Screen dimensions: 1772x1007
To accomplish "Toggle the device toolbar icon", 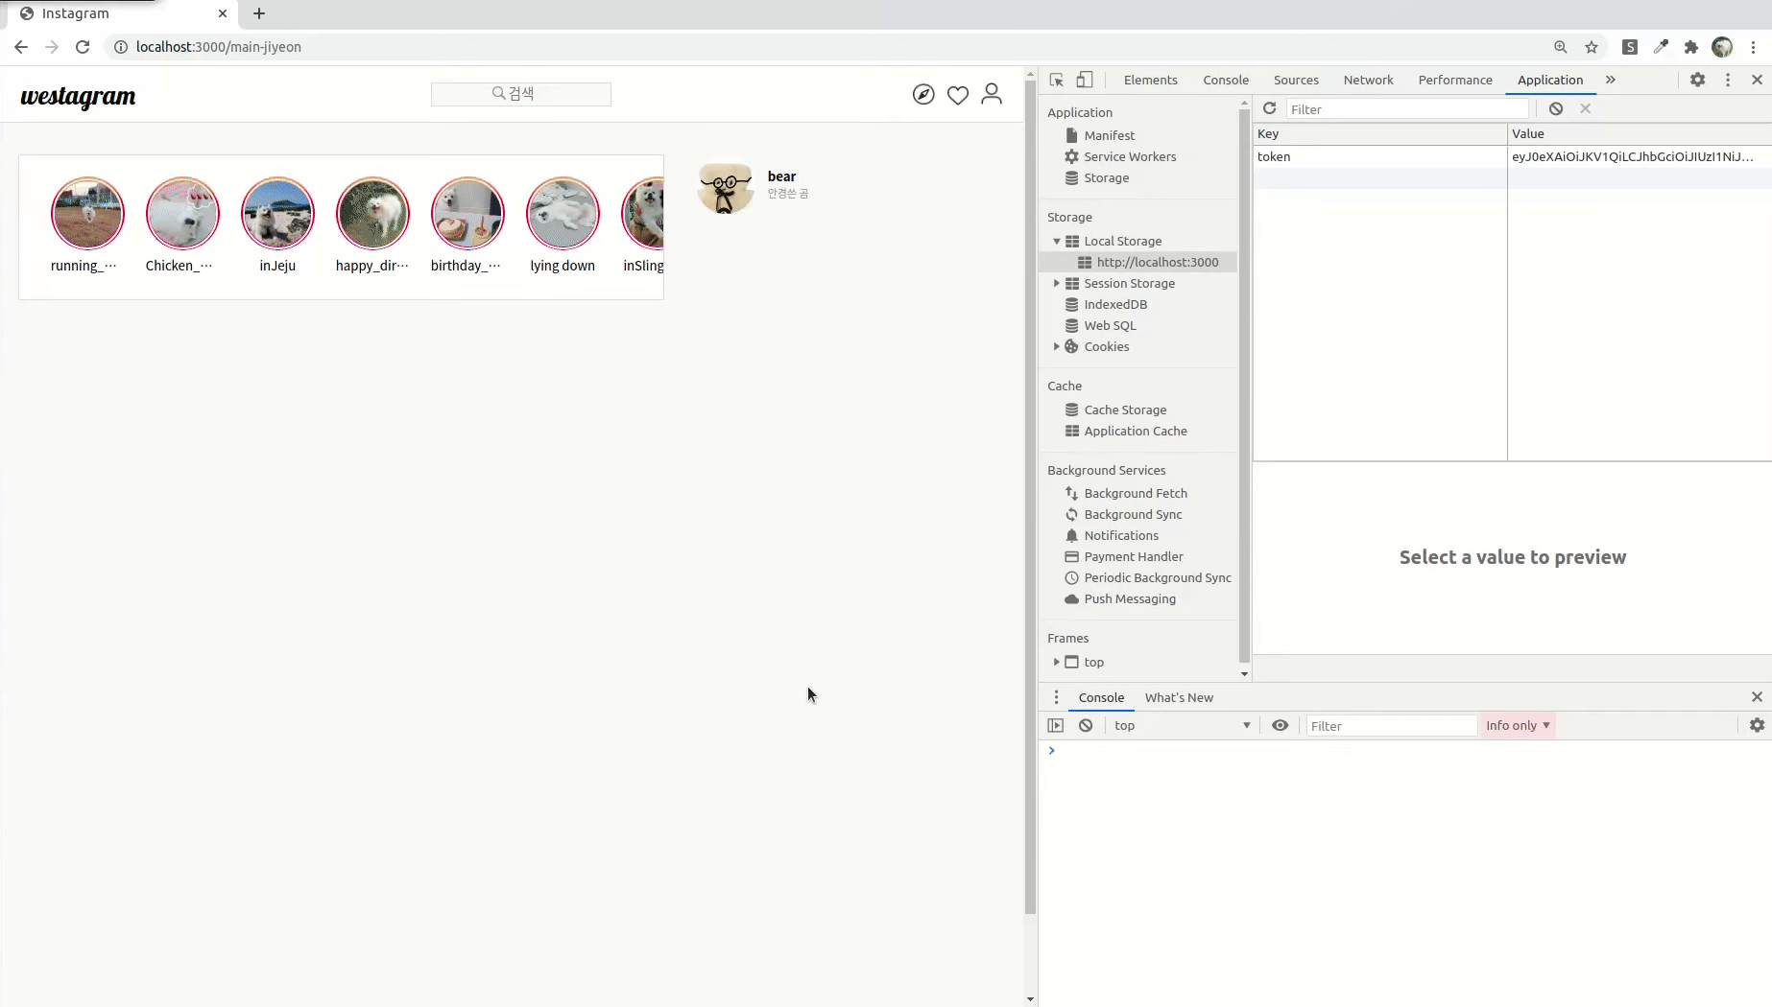I will click(1085, 80).
